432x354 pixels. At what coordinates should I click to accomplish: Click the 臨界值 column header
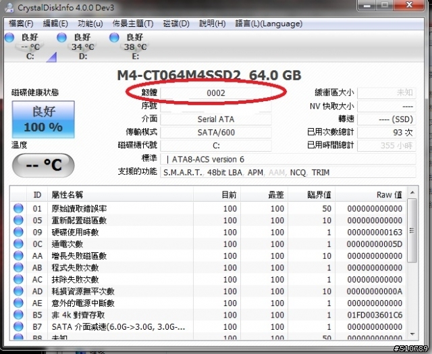coord(312,195)
